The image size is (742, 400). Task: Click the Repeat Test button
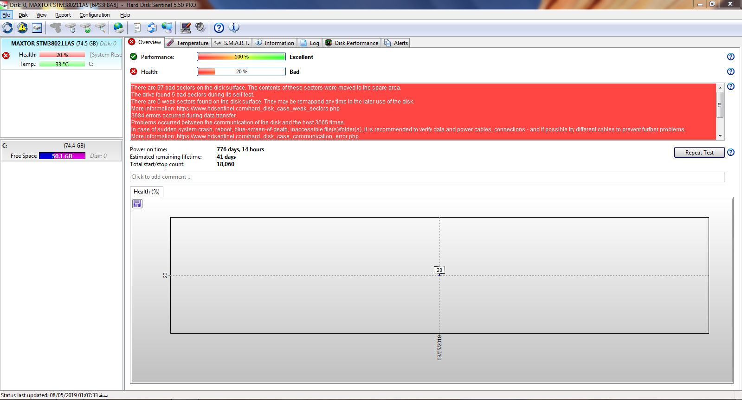pos(699,153)
